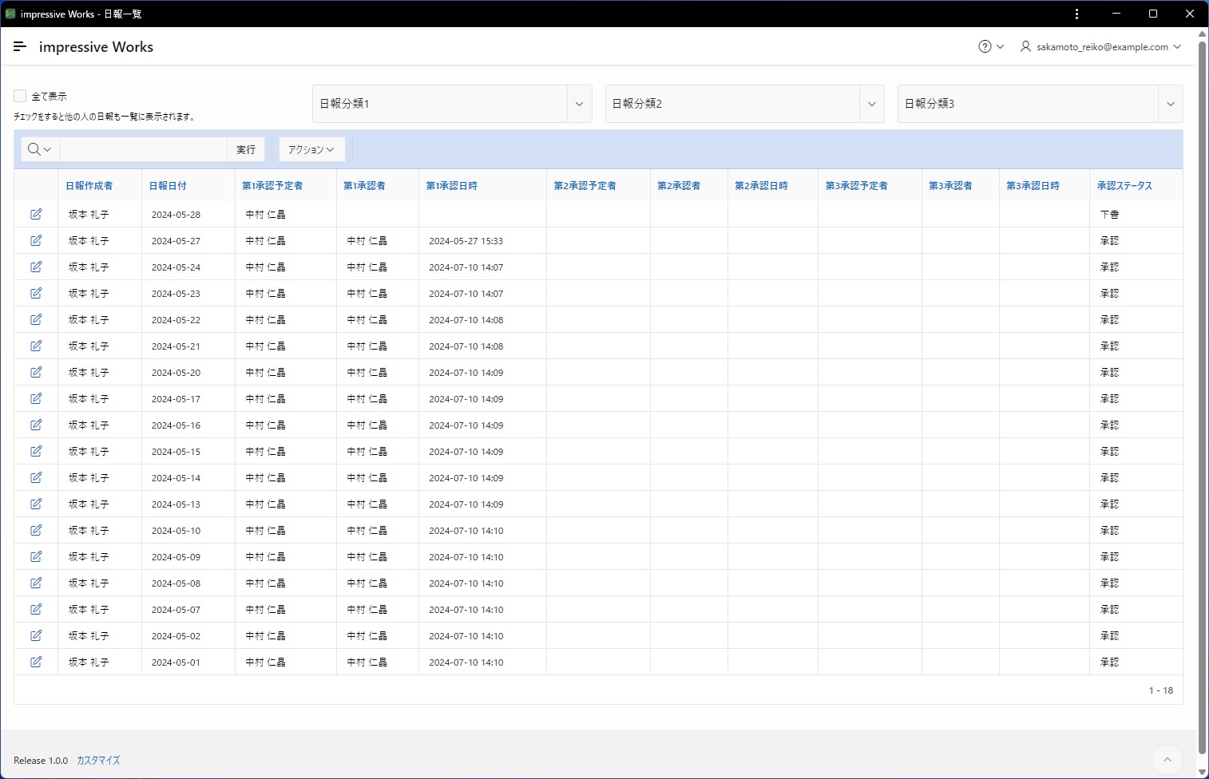Screen dimensions: 1209x779
Task: Edit the 2024-05-02 report row
Action: click(x=36, y=635)
